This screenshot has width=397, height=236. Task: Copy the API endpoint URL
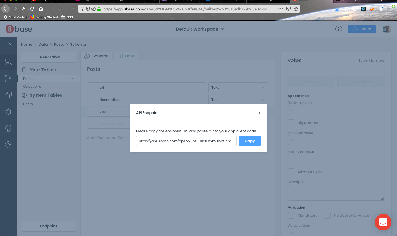click(x=250, y=141)
